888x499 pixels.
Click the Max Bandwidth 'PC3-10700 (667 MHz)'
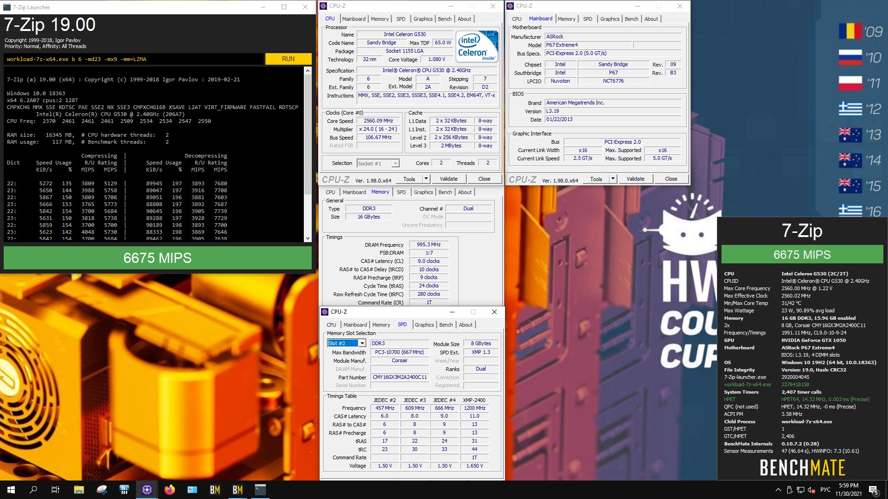pos(400,352)
